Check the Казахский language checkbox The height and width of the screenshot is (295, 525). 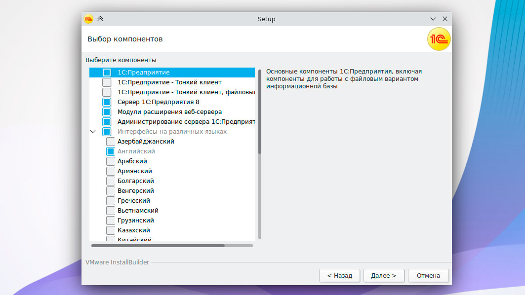click(111, 230)
